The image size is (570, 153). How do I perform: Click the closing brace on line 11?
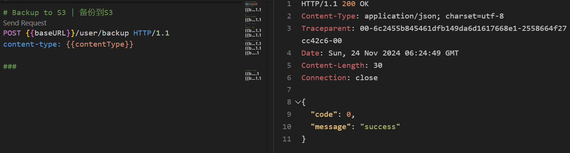click(304, 139)
